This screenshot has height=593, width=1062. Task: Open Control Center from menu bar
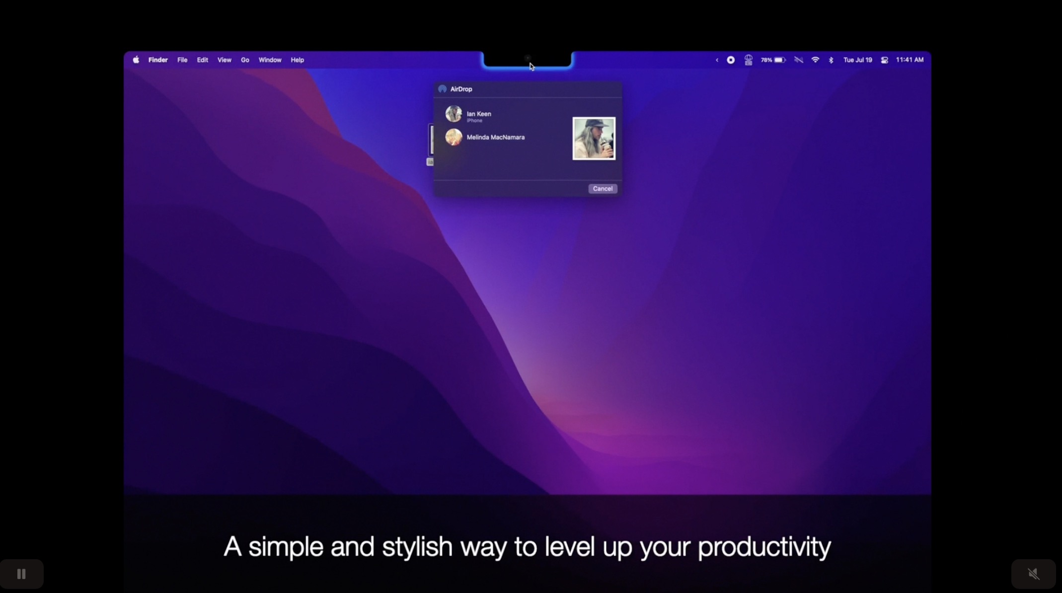[x=884, y=60]
